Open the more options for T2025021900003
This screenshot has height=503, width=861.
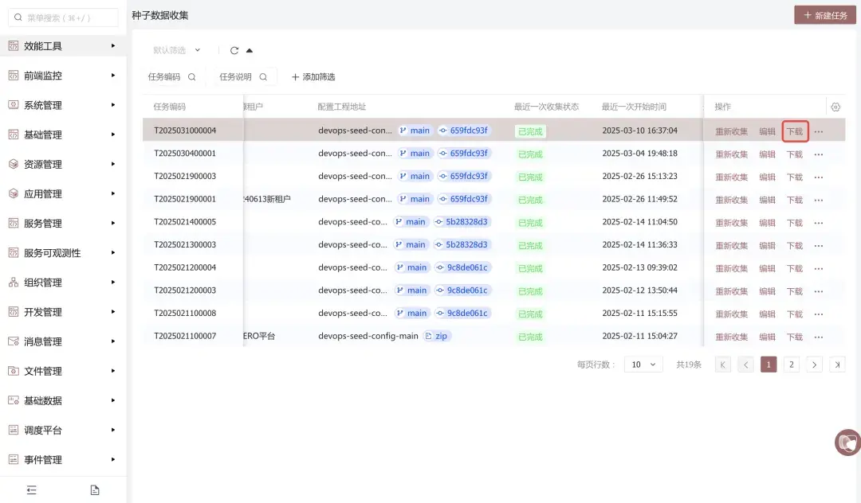point(819,177)
